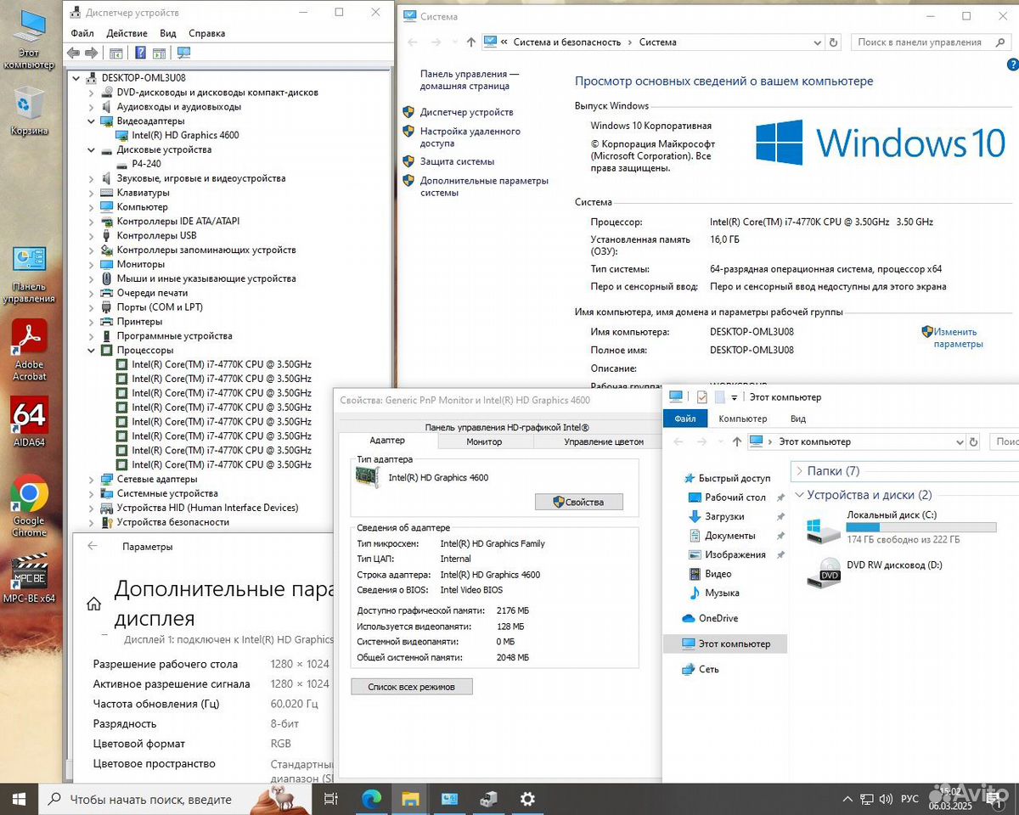Click Forward arrow in Device Manager toolbar
This screenshot has height=815, width=1019.
point(91,53)
